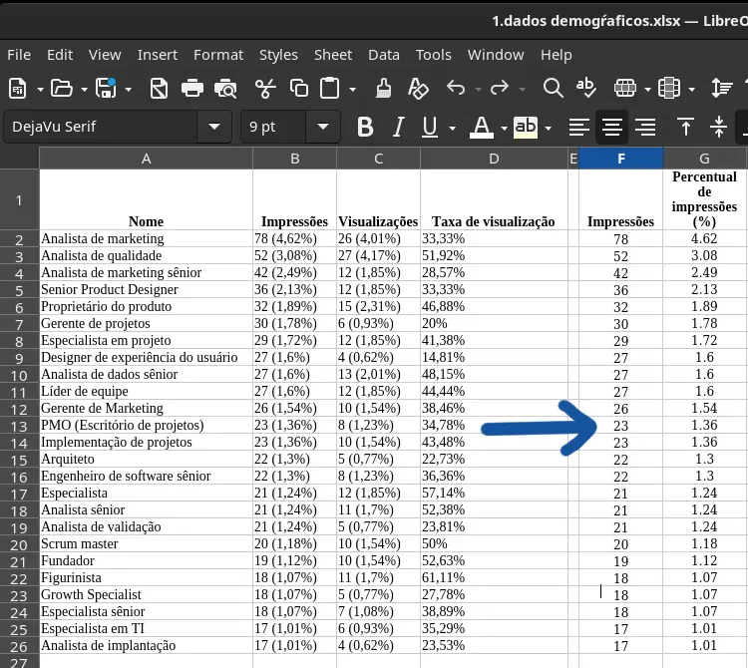The height and width of the screenshot is (668, 748).
Task: Click the font name field DejaVu Serif
Action: [100, 127]
